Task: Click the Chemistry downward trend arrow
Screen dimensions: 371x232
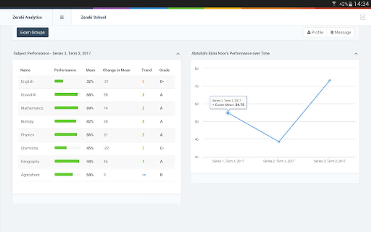Action: coord(143,148)
